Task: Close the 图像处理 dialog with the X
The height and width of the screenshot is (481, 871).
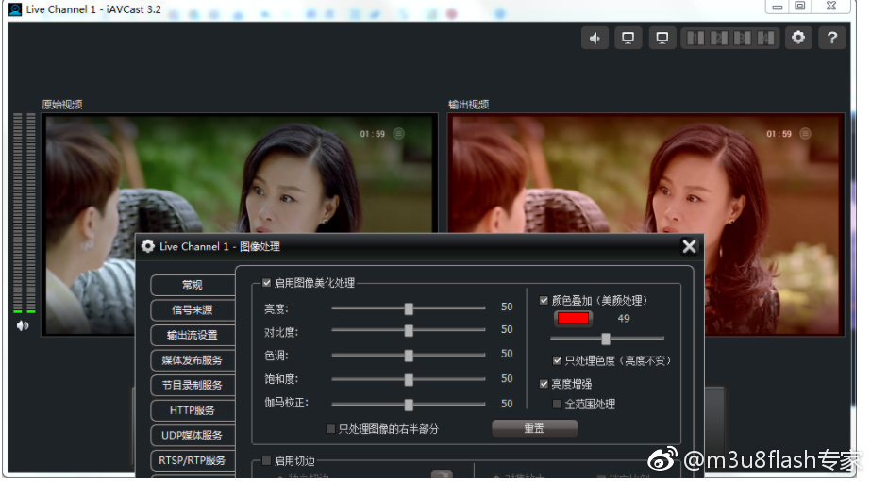Action: pyautogui.click(x=689, y=246)
